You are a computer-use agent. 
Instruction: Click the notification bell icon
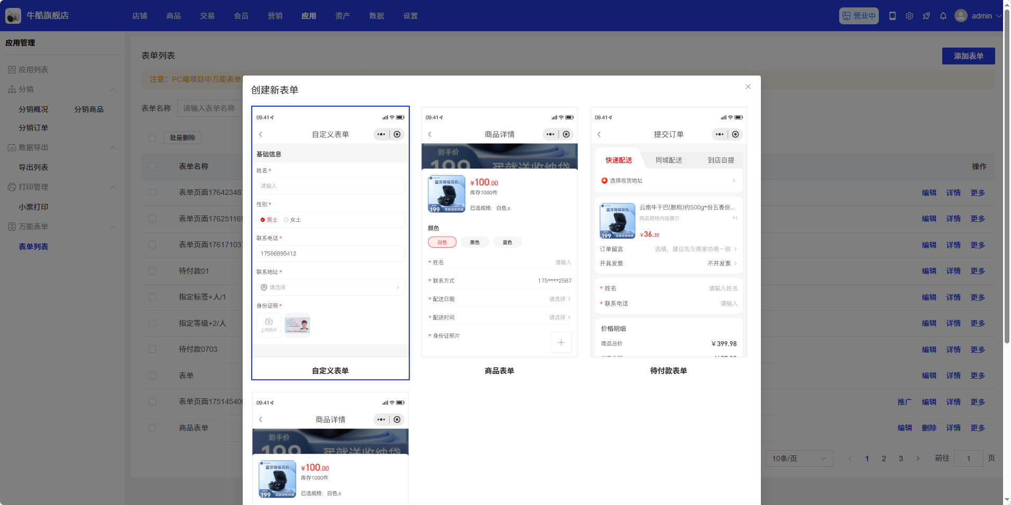[943, 16]
